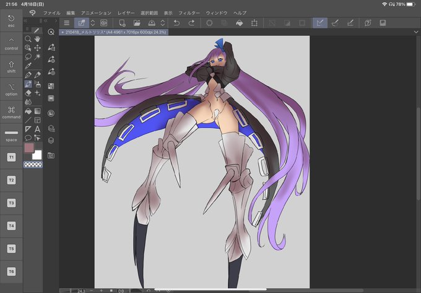Select the Decoration sparkle tool
The height and width of the screenshot is (293, 421).
tap(37, 93)
